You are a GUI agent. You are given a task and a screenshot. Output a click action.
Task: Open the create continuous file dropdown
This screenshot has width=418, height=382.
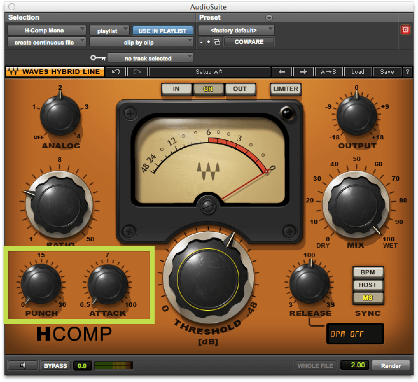pyautogui.click(x=46, y=42)
